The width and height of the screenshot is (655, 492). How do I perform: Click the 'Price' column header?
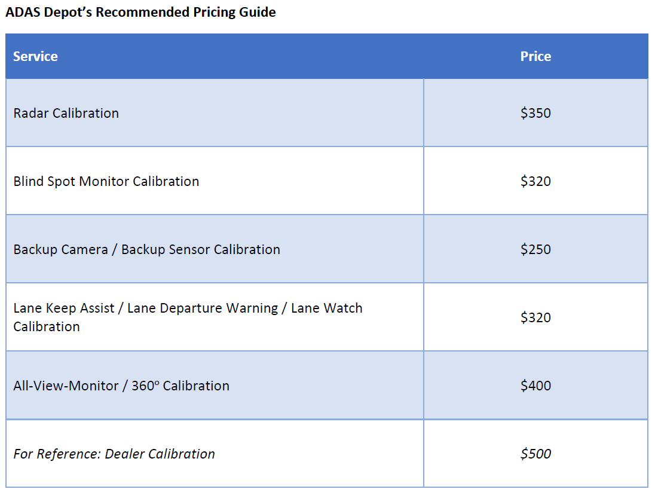click(x=535, y=56)
